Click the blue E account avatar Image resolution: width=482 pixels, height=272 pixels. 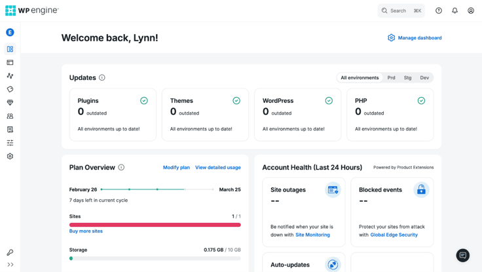tap(10, 32)
